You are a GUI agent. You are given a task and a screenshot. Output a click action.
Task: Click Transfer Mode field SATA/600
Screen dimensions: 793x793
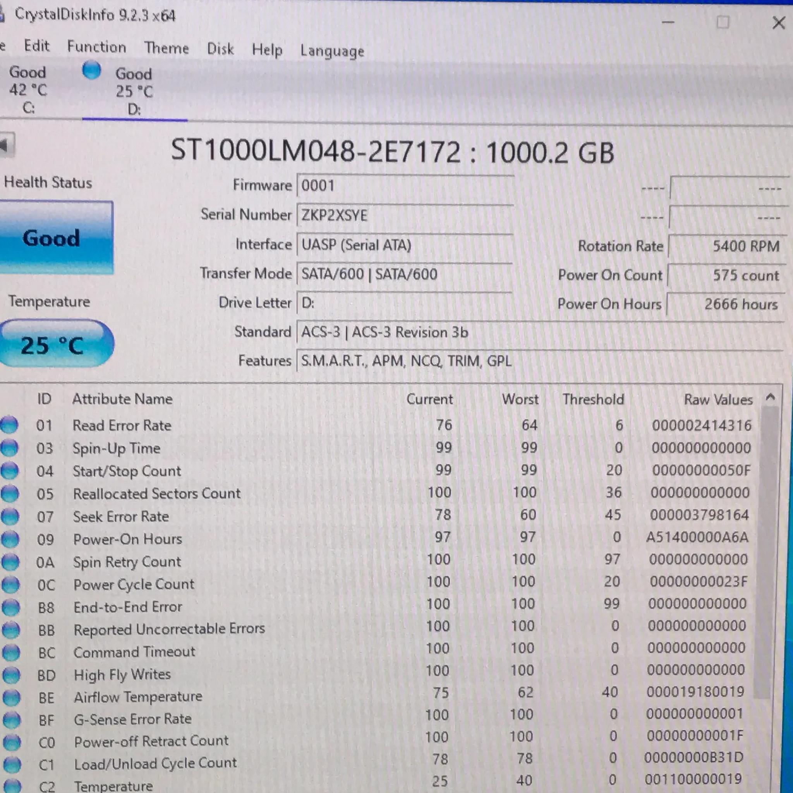click(x=404, y=274)
